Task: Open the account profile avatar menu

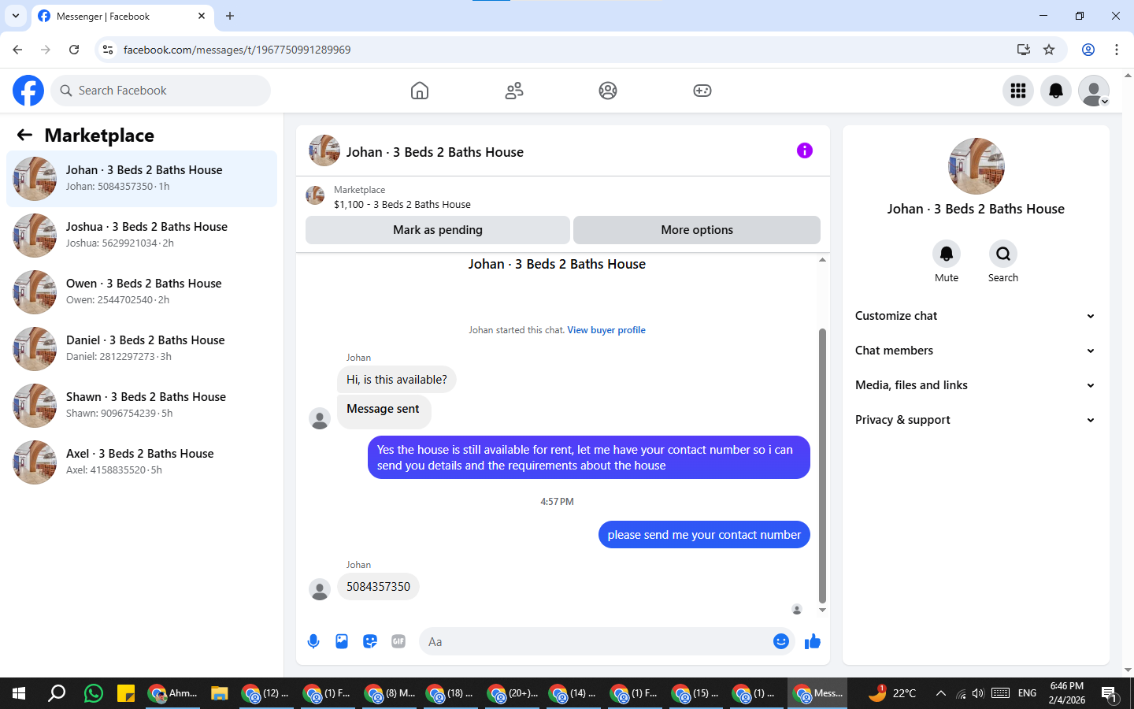Action: 1094,91
